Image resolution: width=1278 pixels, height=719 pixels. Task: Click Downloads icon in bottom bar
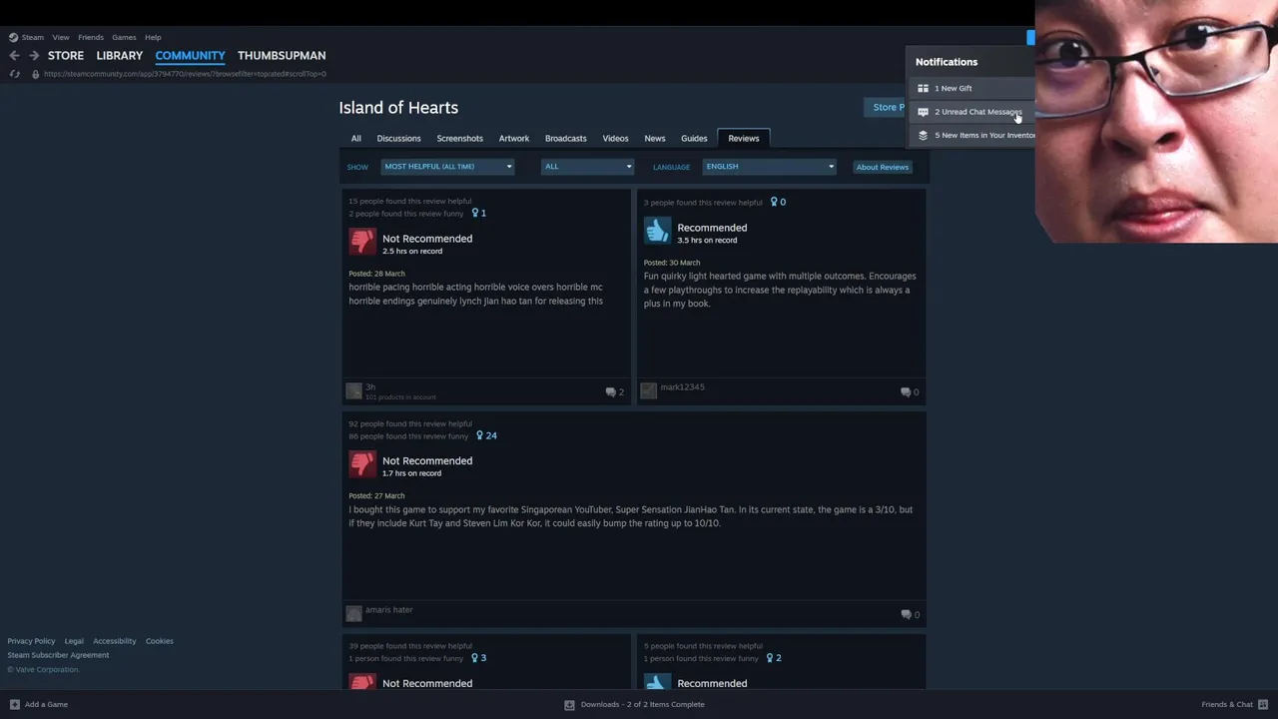point(569,704)
